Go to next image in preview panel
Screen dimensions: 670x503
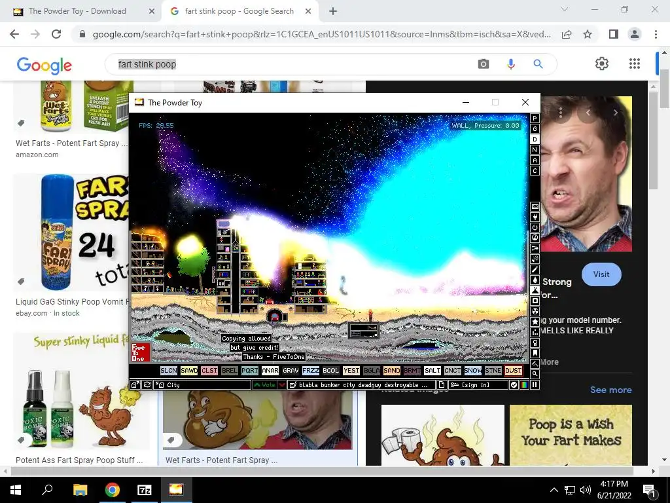[x=615, y=113]
